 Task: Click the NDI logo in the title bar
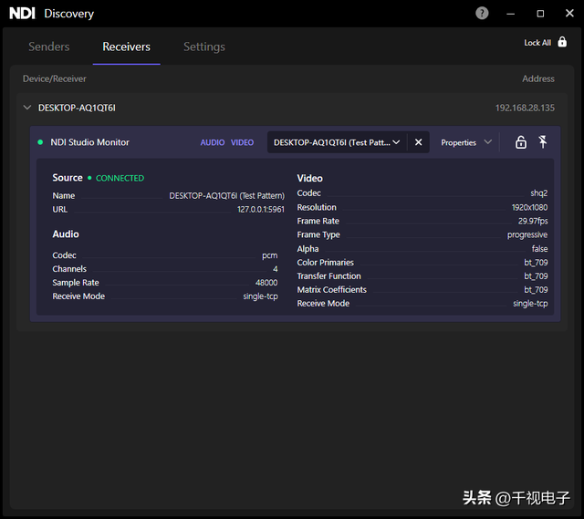pos(22,14)
